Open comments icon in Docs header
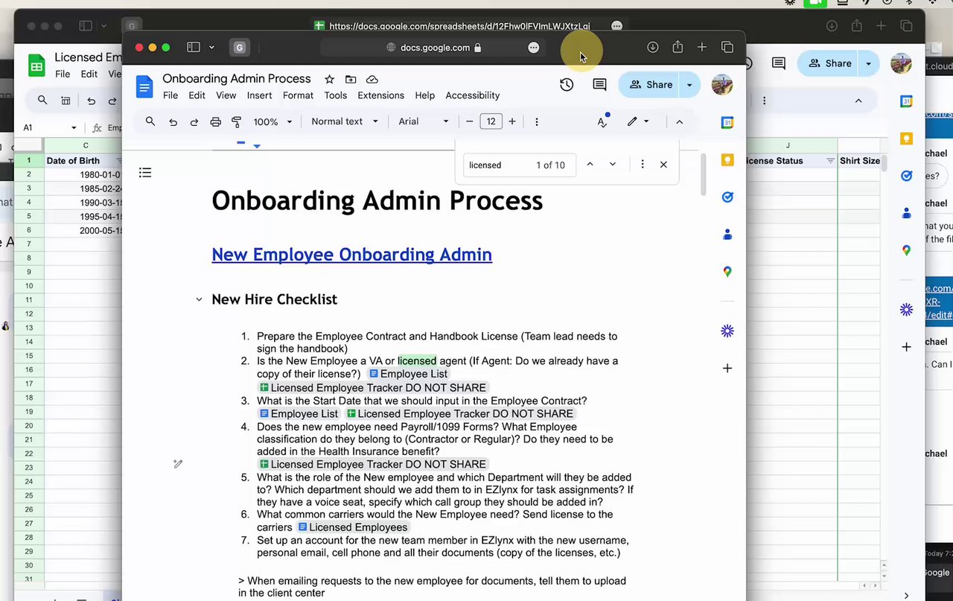The image size is (953, 601). (x=599, y=85)
